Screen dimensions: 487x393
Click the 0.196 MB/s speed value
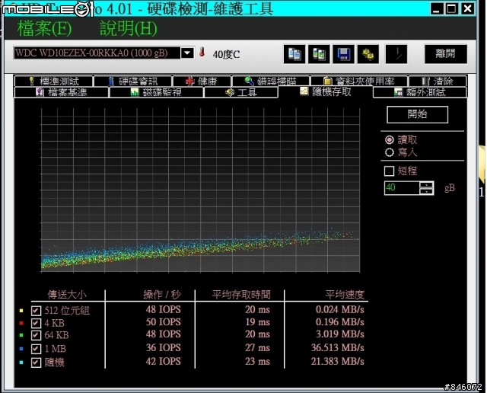pyautogui.click(x=340, y=322)
